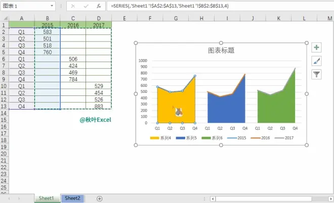Screen dimensions: 334x203
Task: Select column K header
Action: [x=278, y=18]
